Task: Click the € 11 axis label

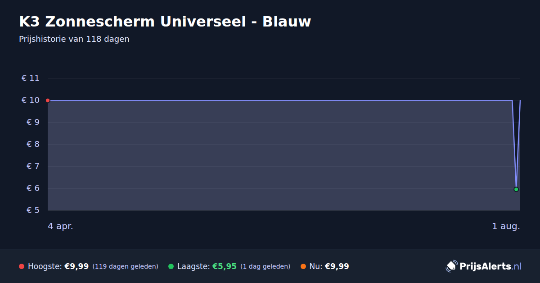Action: click(31, 78)
